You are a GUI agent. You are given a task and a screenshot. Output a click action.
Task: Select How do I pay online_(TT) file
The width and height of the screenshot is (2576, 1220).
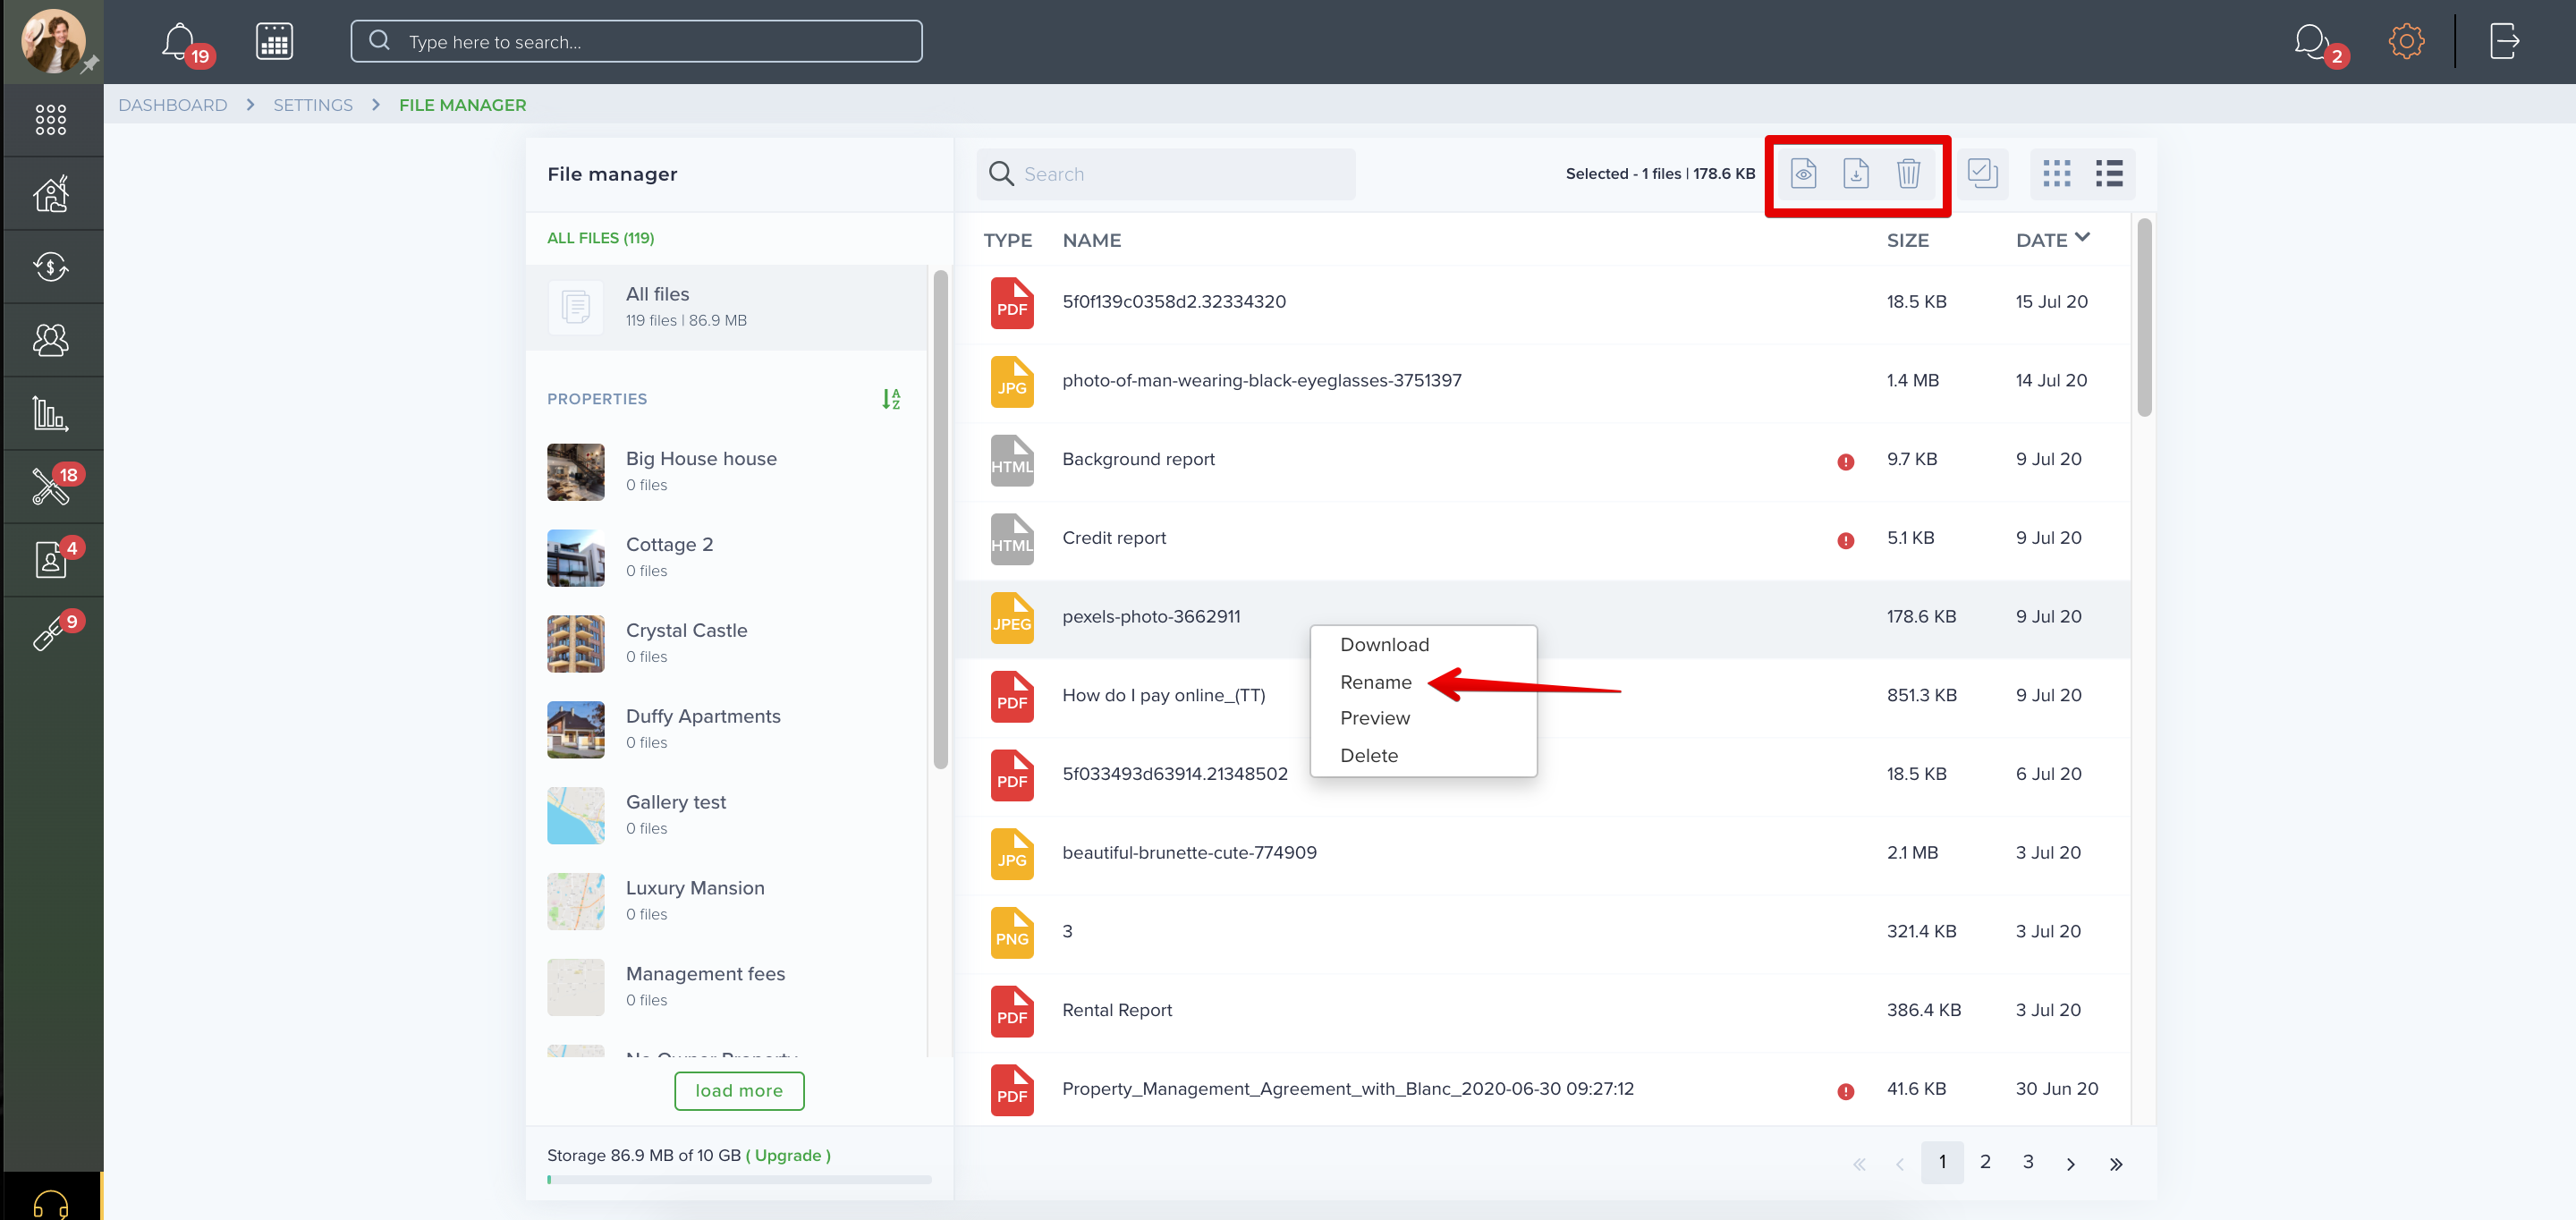[x=1543, y=697]
